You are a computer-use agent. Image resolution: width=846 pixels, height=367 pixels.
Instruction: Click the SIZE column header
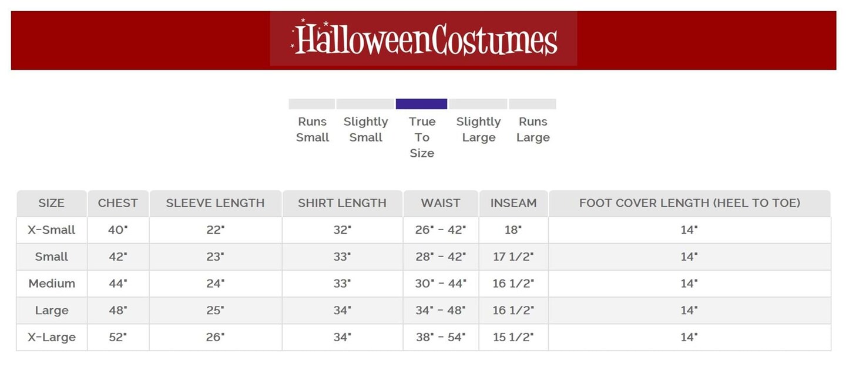52,203
